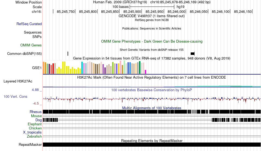Image resolution: width=261 pixels, height=151 pixels.
Task: Click the gray gap in Rhesus alignment
Action: point(194,112)
